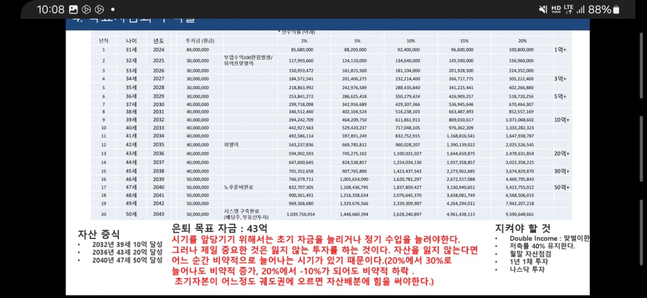This screenshot has width=647, height=298.
Task: Tap the muted sound icon in status bar
Action: click(x=543, y=9)
